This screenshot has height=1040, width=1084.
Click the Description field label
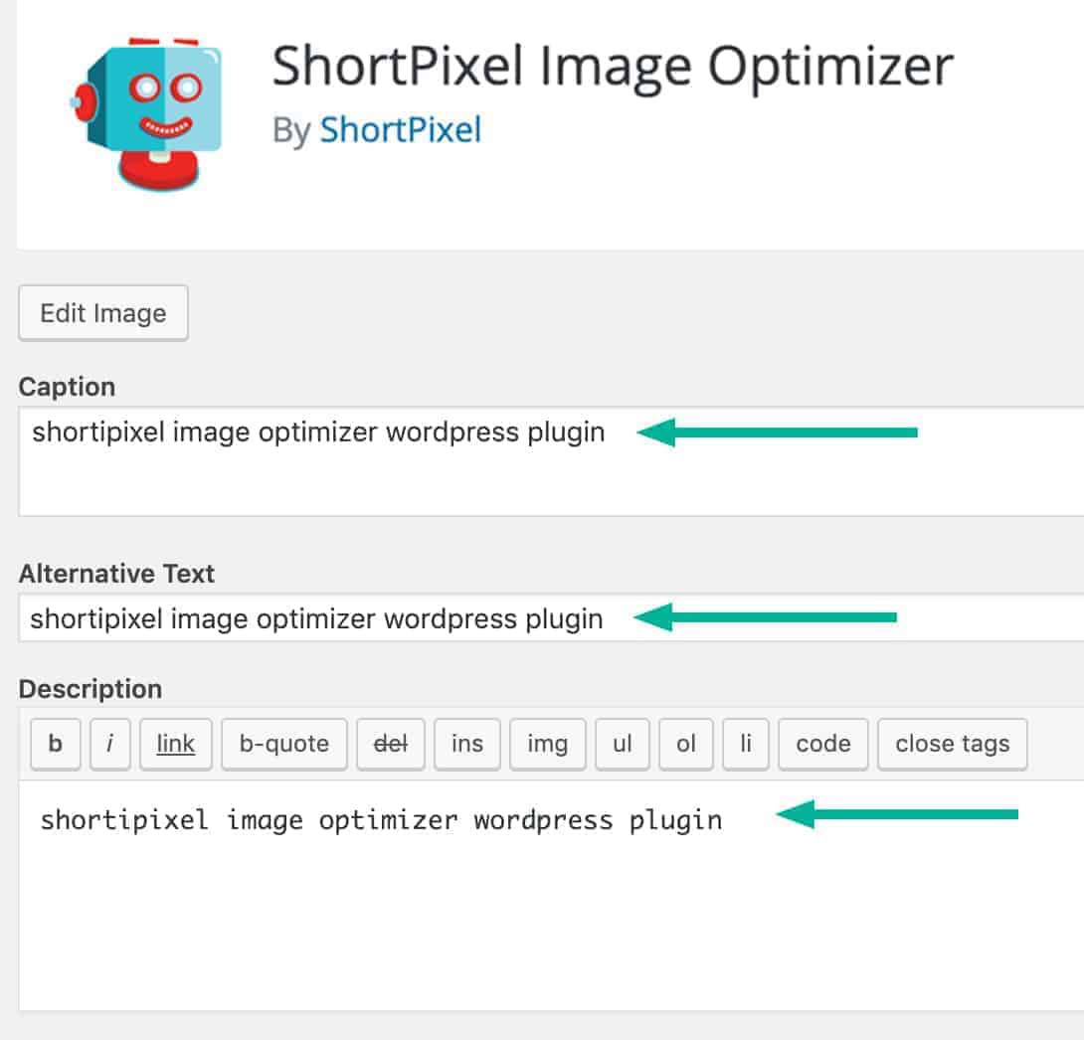coord(90,689)
